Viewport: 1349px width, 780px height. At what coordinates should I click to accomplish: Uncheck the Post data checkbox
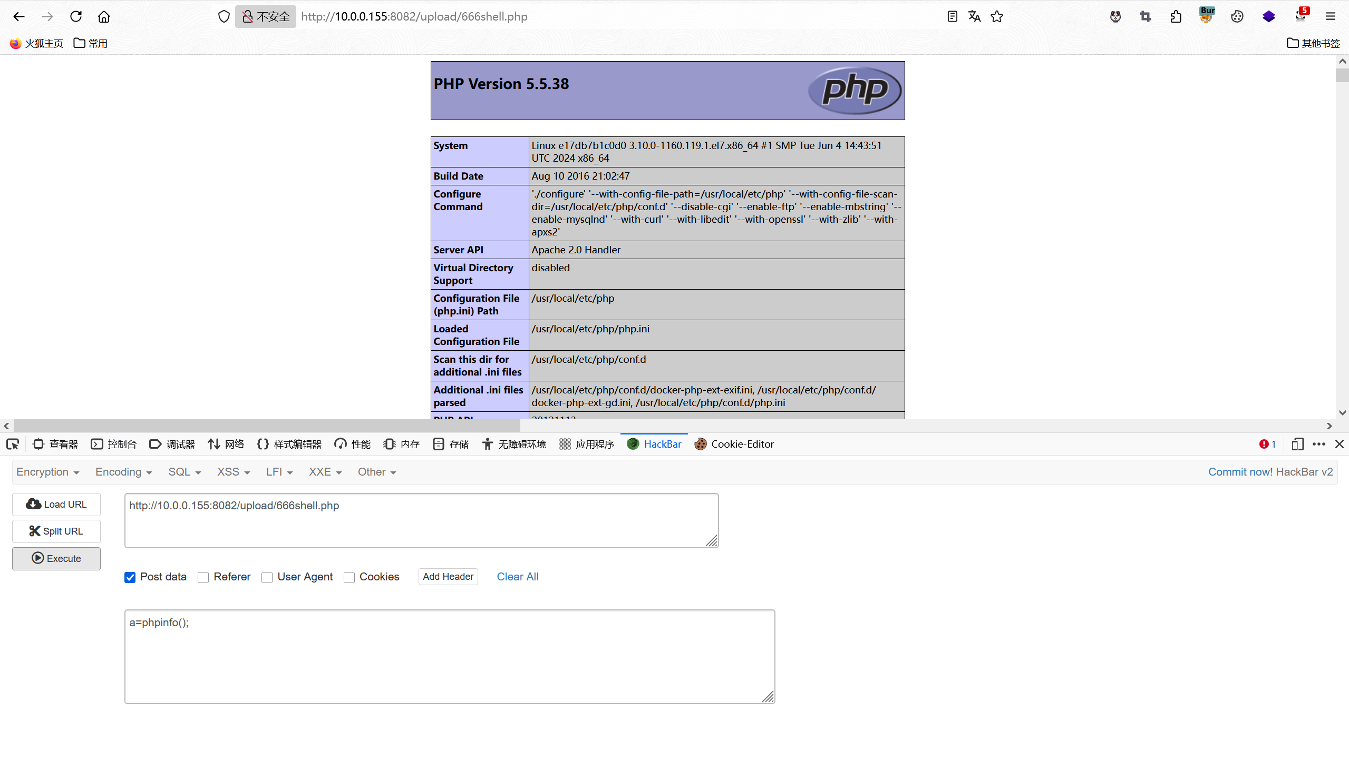[130, 577]
